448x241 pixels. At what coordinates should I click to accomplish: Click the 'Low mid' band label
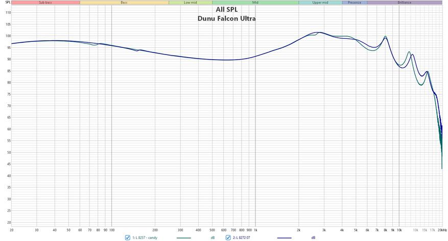coord(191,3)
